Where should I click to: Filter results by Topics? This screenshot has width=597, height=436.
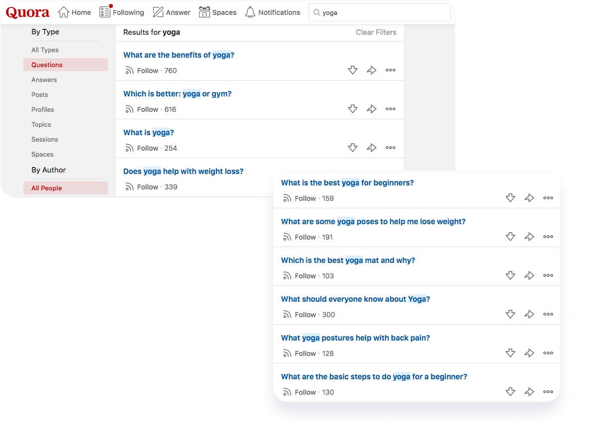click(41, 124)
